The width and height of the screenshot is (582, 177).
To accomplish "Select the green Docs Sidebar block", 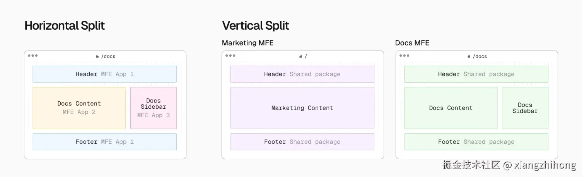I will 525,108.
